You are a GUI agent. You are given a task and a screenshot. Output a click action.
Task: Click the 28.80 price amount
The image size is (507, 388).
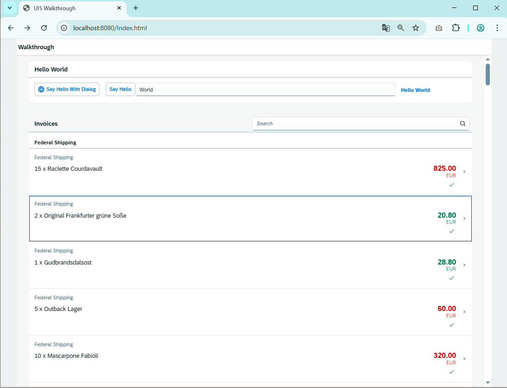click(447, 262)
